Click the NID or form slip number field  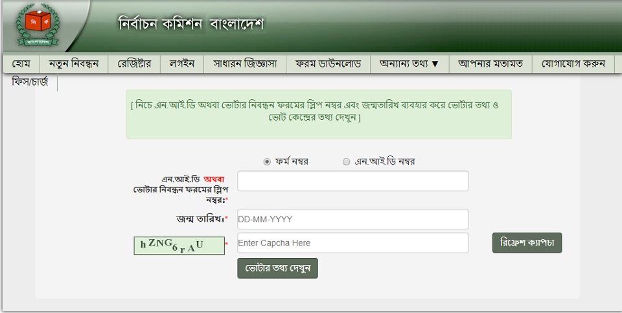[x=352, y=181]
